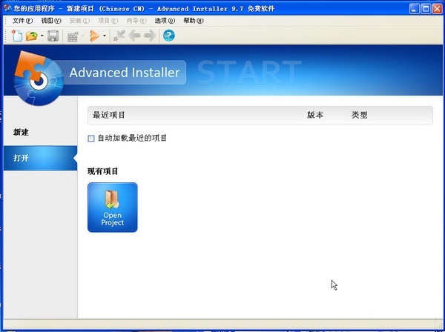Toggle the 自动加载最近的项目 checkbox
The width and height of the screenshot is (445, 332).
pos(90,139)
